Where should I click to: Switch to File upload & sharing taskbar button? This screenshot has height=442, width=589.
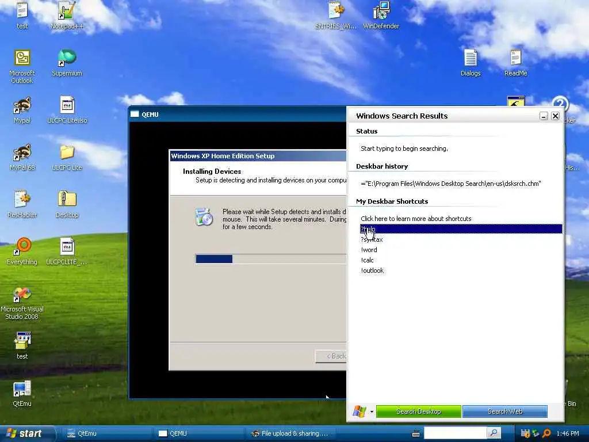tap(290, 433)
